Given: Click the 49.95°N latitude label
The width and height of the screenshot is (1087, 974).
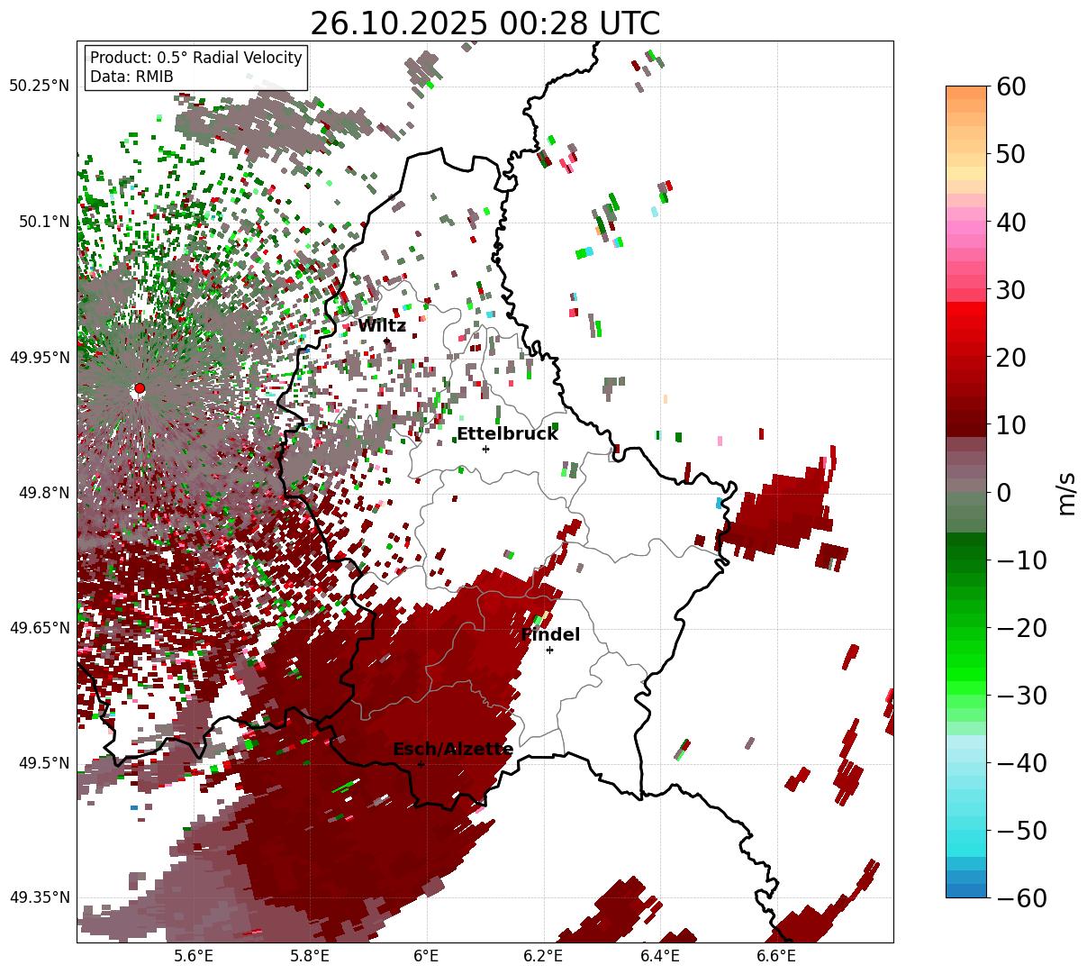Looking at the screenshot, I should pyautogui.click(x=39, y=357).
